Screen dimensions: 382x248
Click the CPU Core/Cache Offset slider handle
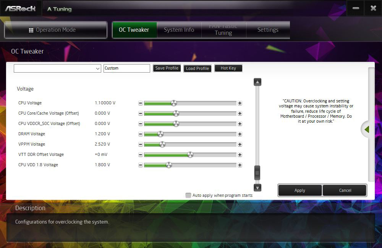(x=176, y=113)
